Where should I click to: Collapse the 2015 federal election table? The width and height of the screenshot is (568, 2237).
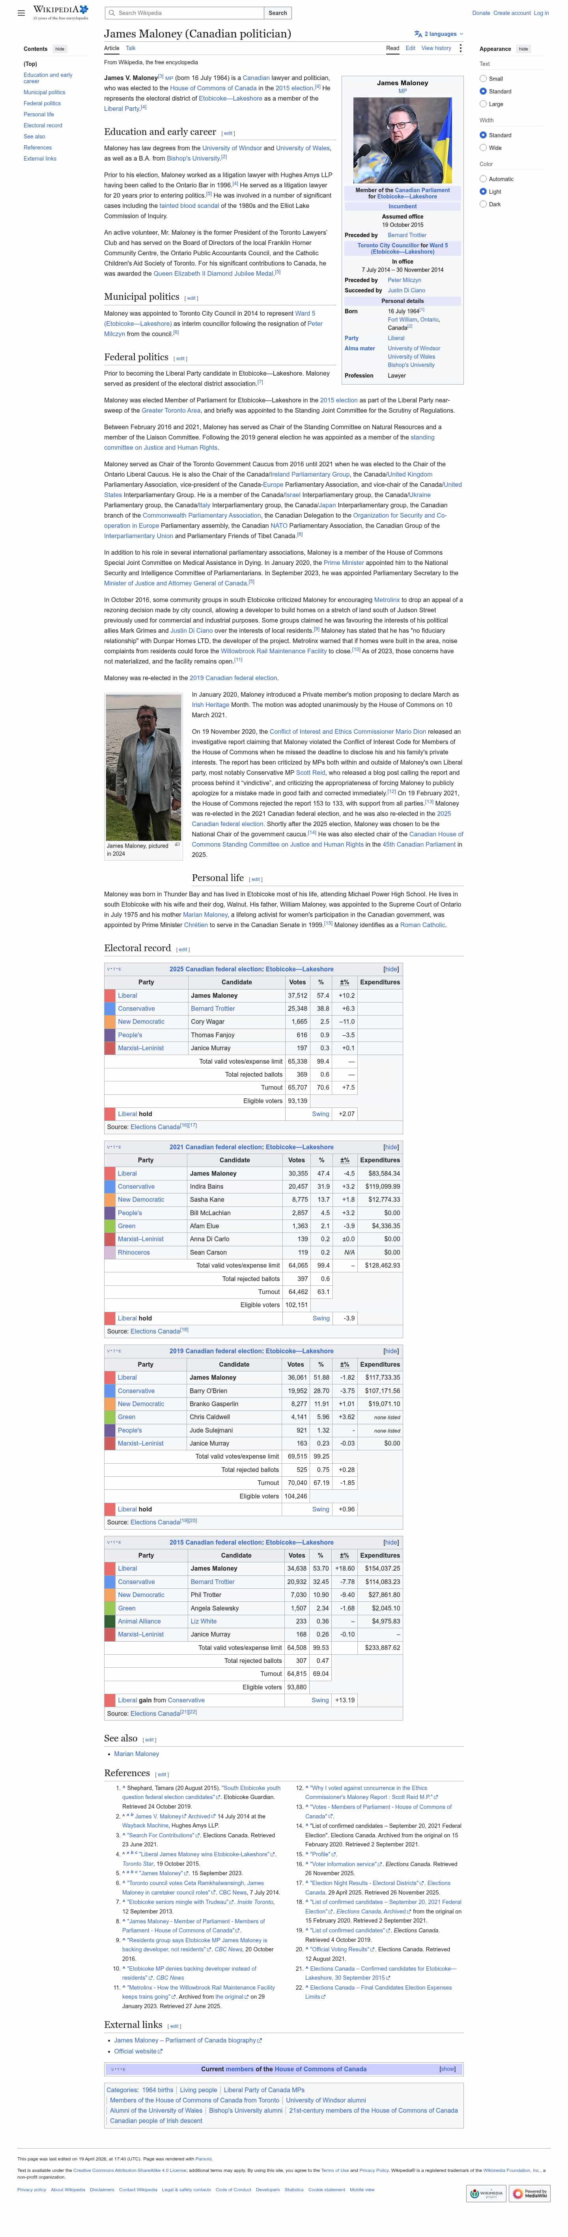tap(391, 1542)
